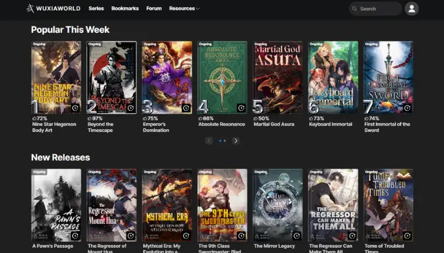
Task: Select the first carousel page dot
Action: [220, 140]
